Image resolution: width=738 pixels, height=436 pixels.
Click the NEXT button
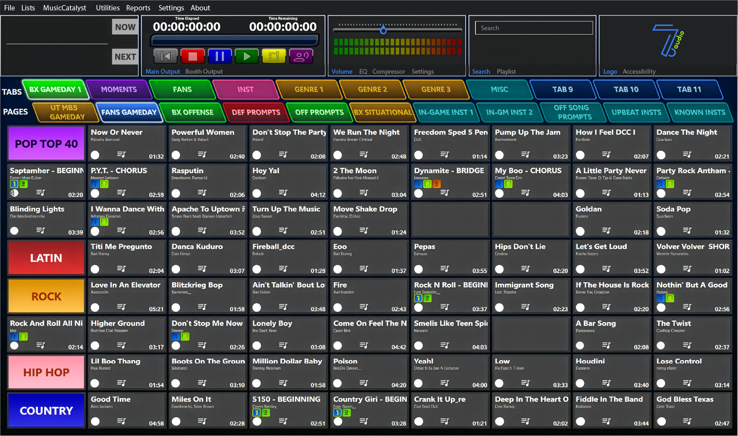click(x=125, y=56)
